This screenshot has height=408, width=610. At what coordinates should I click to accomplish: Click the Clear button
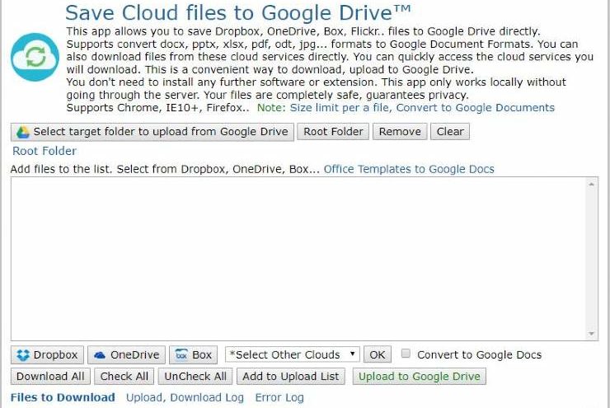click(450, 132)
